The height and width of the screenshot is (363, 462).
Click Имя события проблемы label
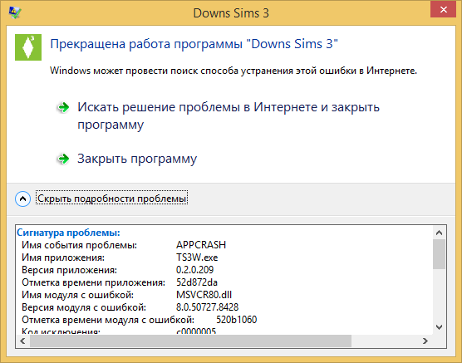[79, 245]
